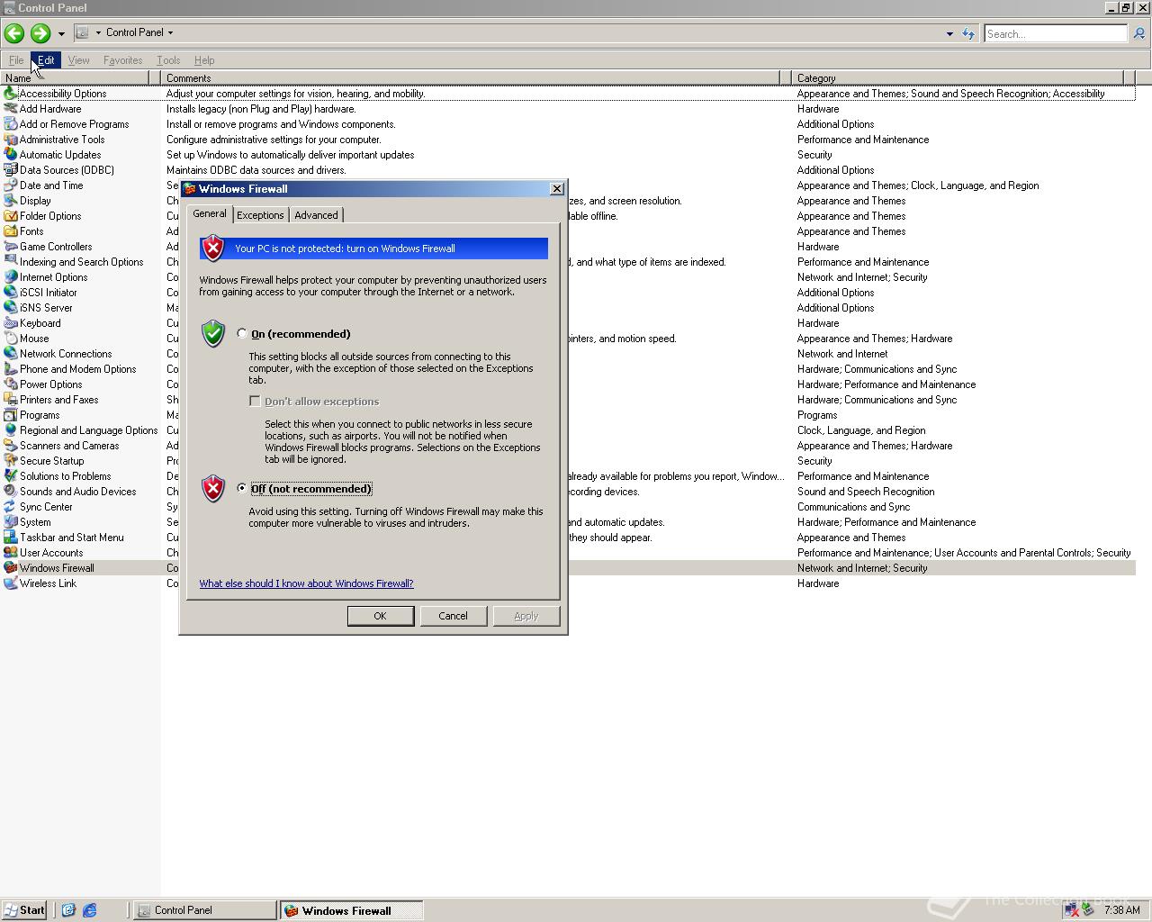
Task: Open the Display icon
Action: click(x=11, y=201)
